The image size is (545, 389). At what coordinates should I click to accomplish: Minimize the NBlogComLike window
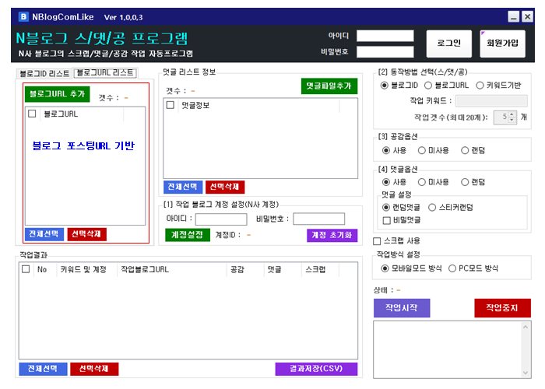513,16
